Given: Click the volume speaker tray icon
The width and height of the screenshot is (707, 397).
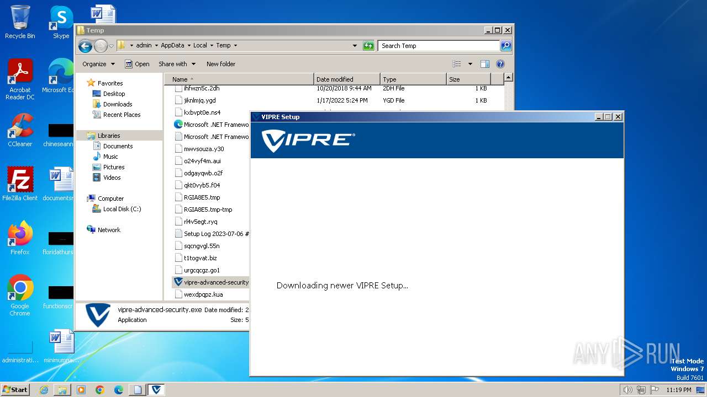Looking at the screenshot, I should coord(627,390).
